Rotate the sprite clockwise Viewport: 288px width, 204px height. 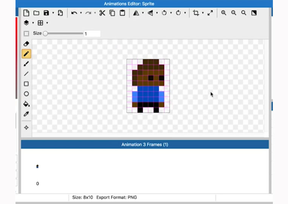(178, 13)
